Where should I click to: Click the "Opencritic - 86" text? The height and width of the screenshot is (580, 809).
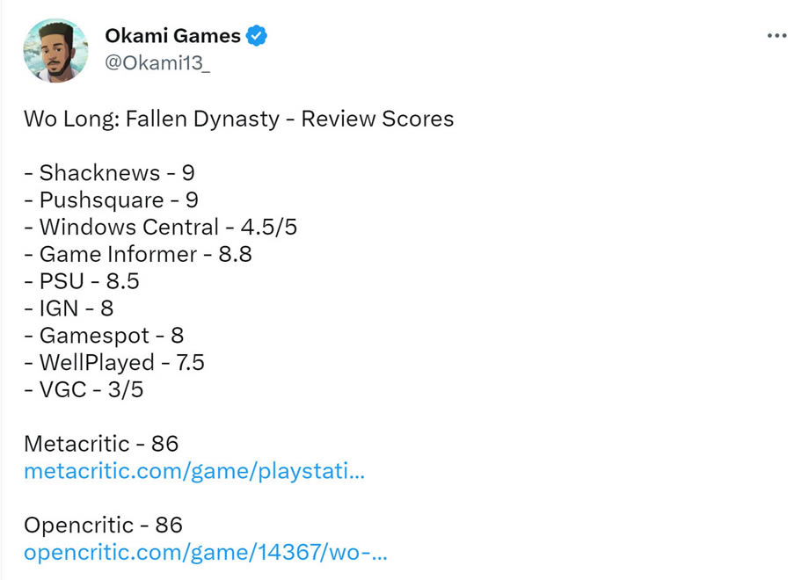(x=103, y=526)
